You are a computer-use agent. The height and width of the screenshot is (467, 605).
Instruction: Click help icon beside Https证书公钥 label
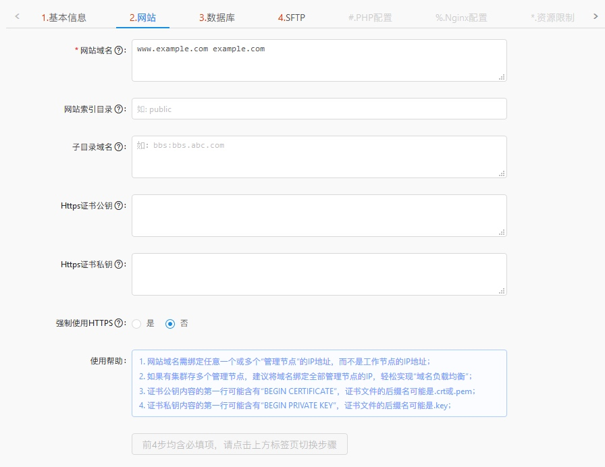(x=119, y=206)
